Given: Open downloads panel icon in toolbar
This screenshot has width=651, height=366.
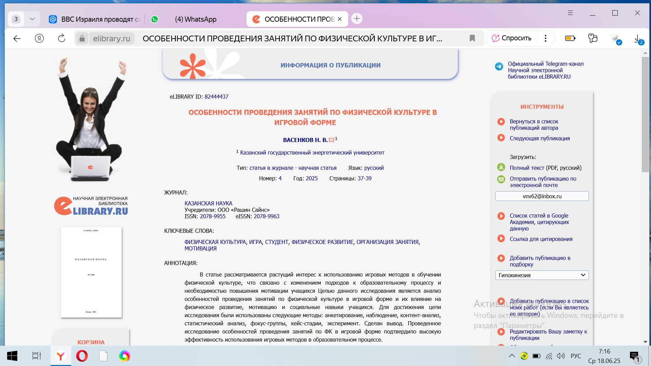Looking at the screenshot, I should coord(638,39).
